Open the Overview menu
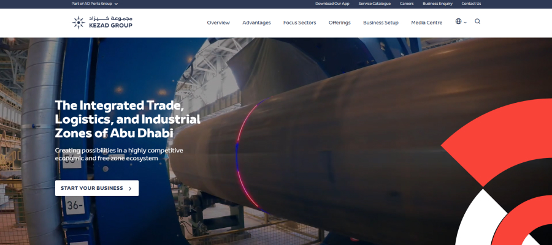 pos(218,23)
